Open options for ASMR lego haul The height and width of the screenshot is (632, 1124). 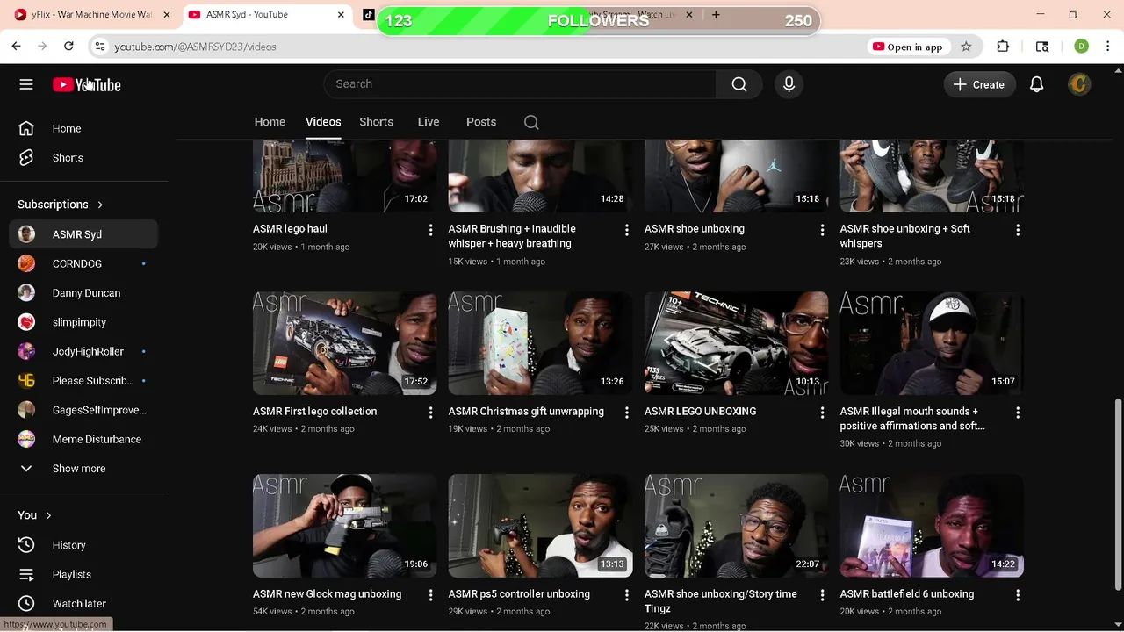tap(430, 230)
